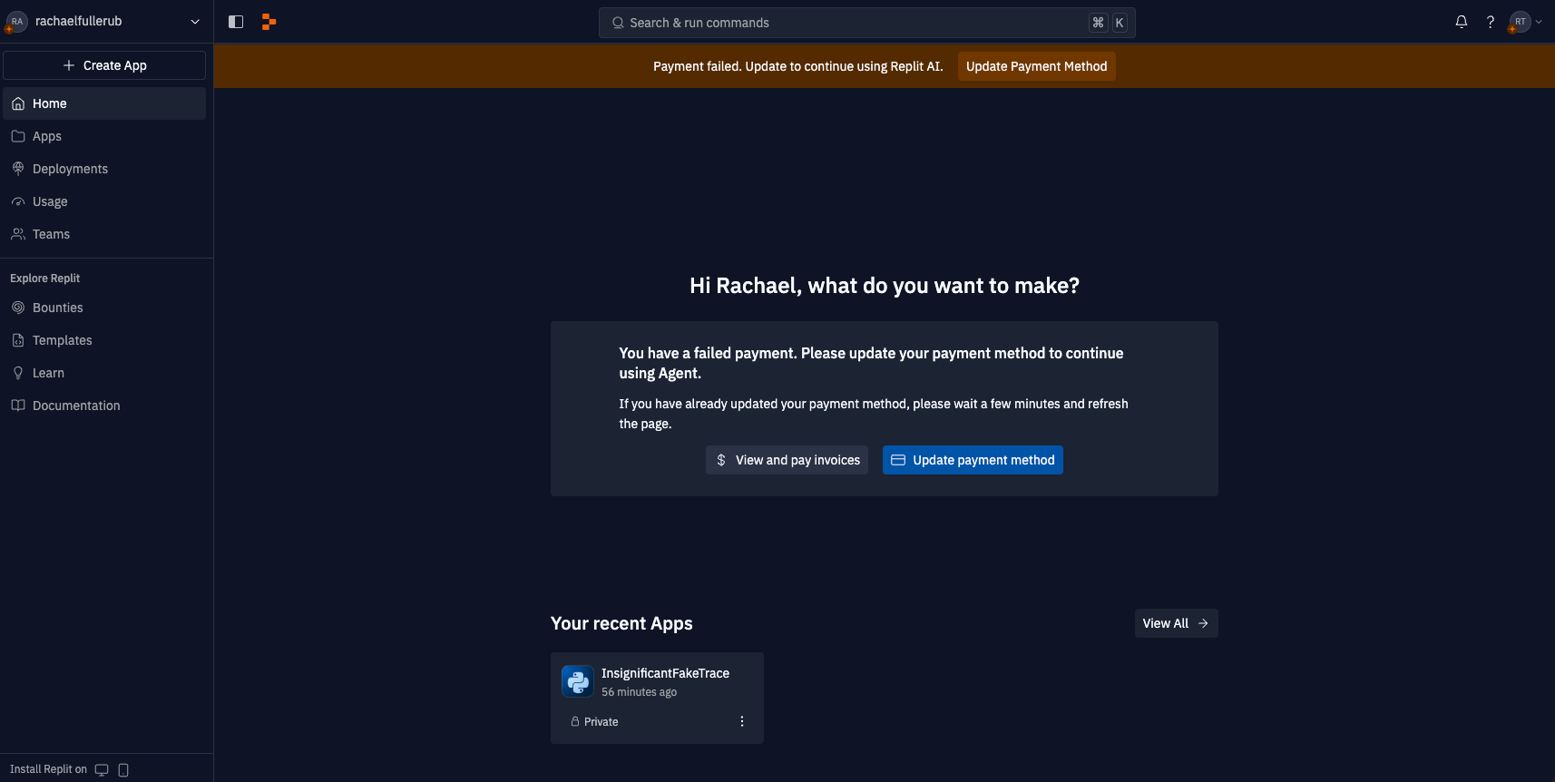This screenshot has width=1555, height=782.
Task: Open Bounties under Explore Replit
Action: pos(104,308)
